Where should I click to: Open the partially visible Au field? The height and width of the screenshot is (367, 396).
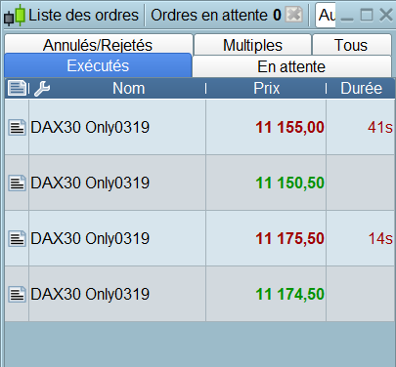click(x=326, y=15)
